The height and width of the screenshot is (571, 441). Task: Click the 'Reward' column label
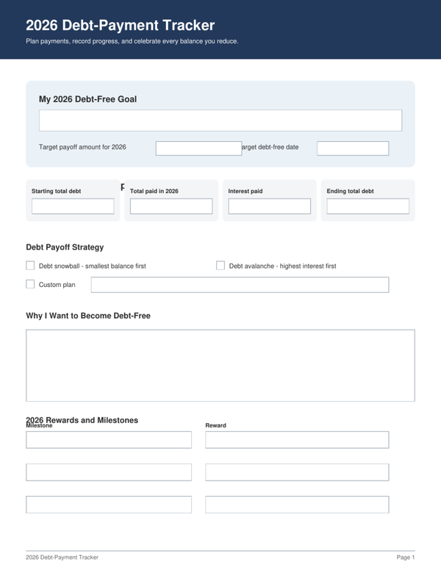(216, 425)
